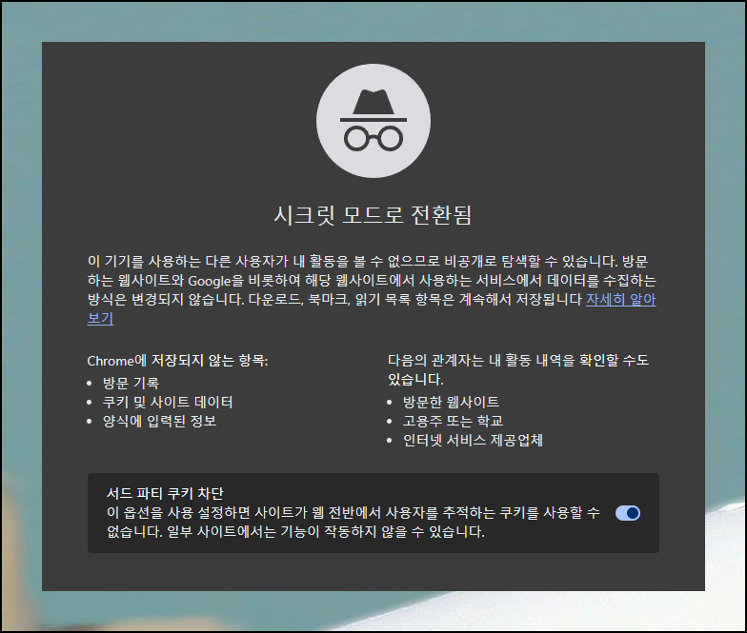Click the incognito hat and glasses icon
747x633 pixels.
[x=373, y=121]
